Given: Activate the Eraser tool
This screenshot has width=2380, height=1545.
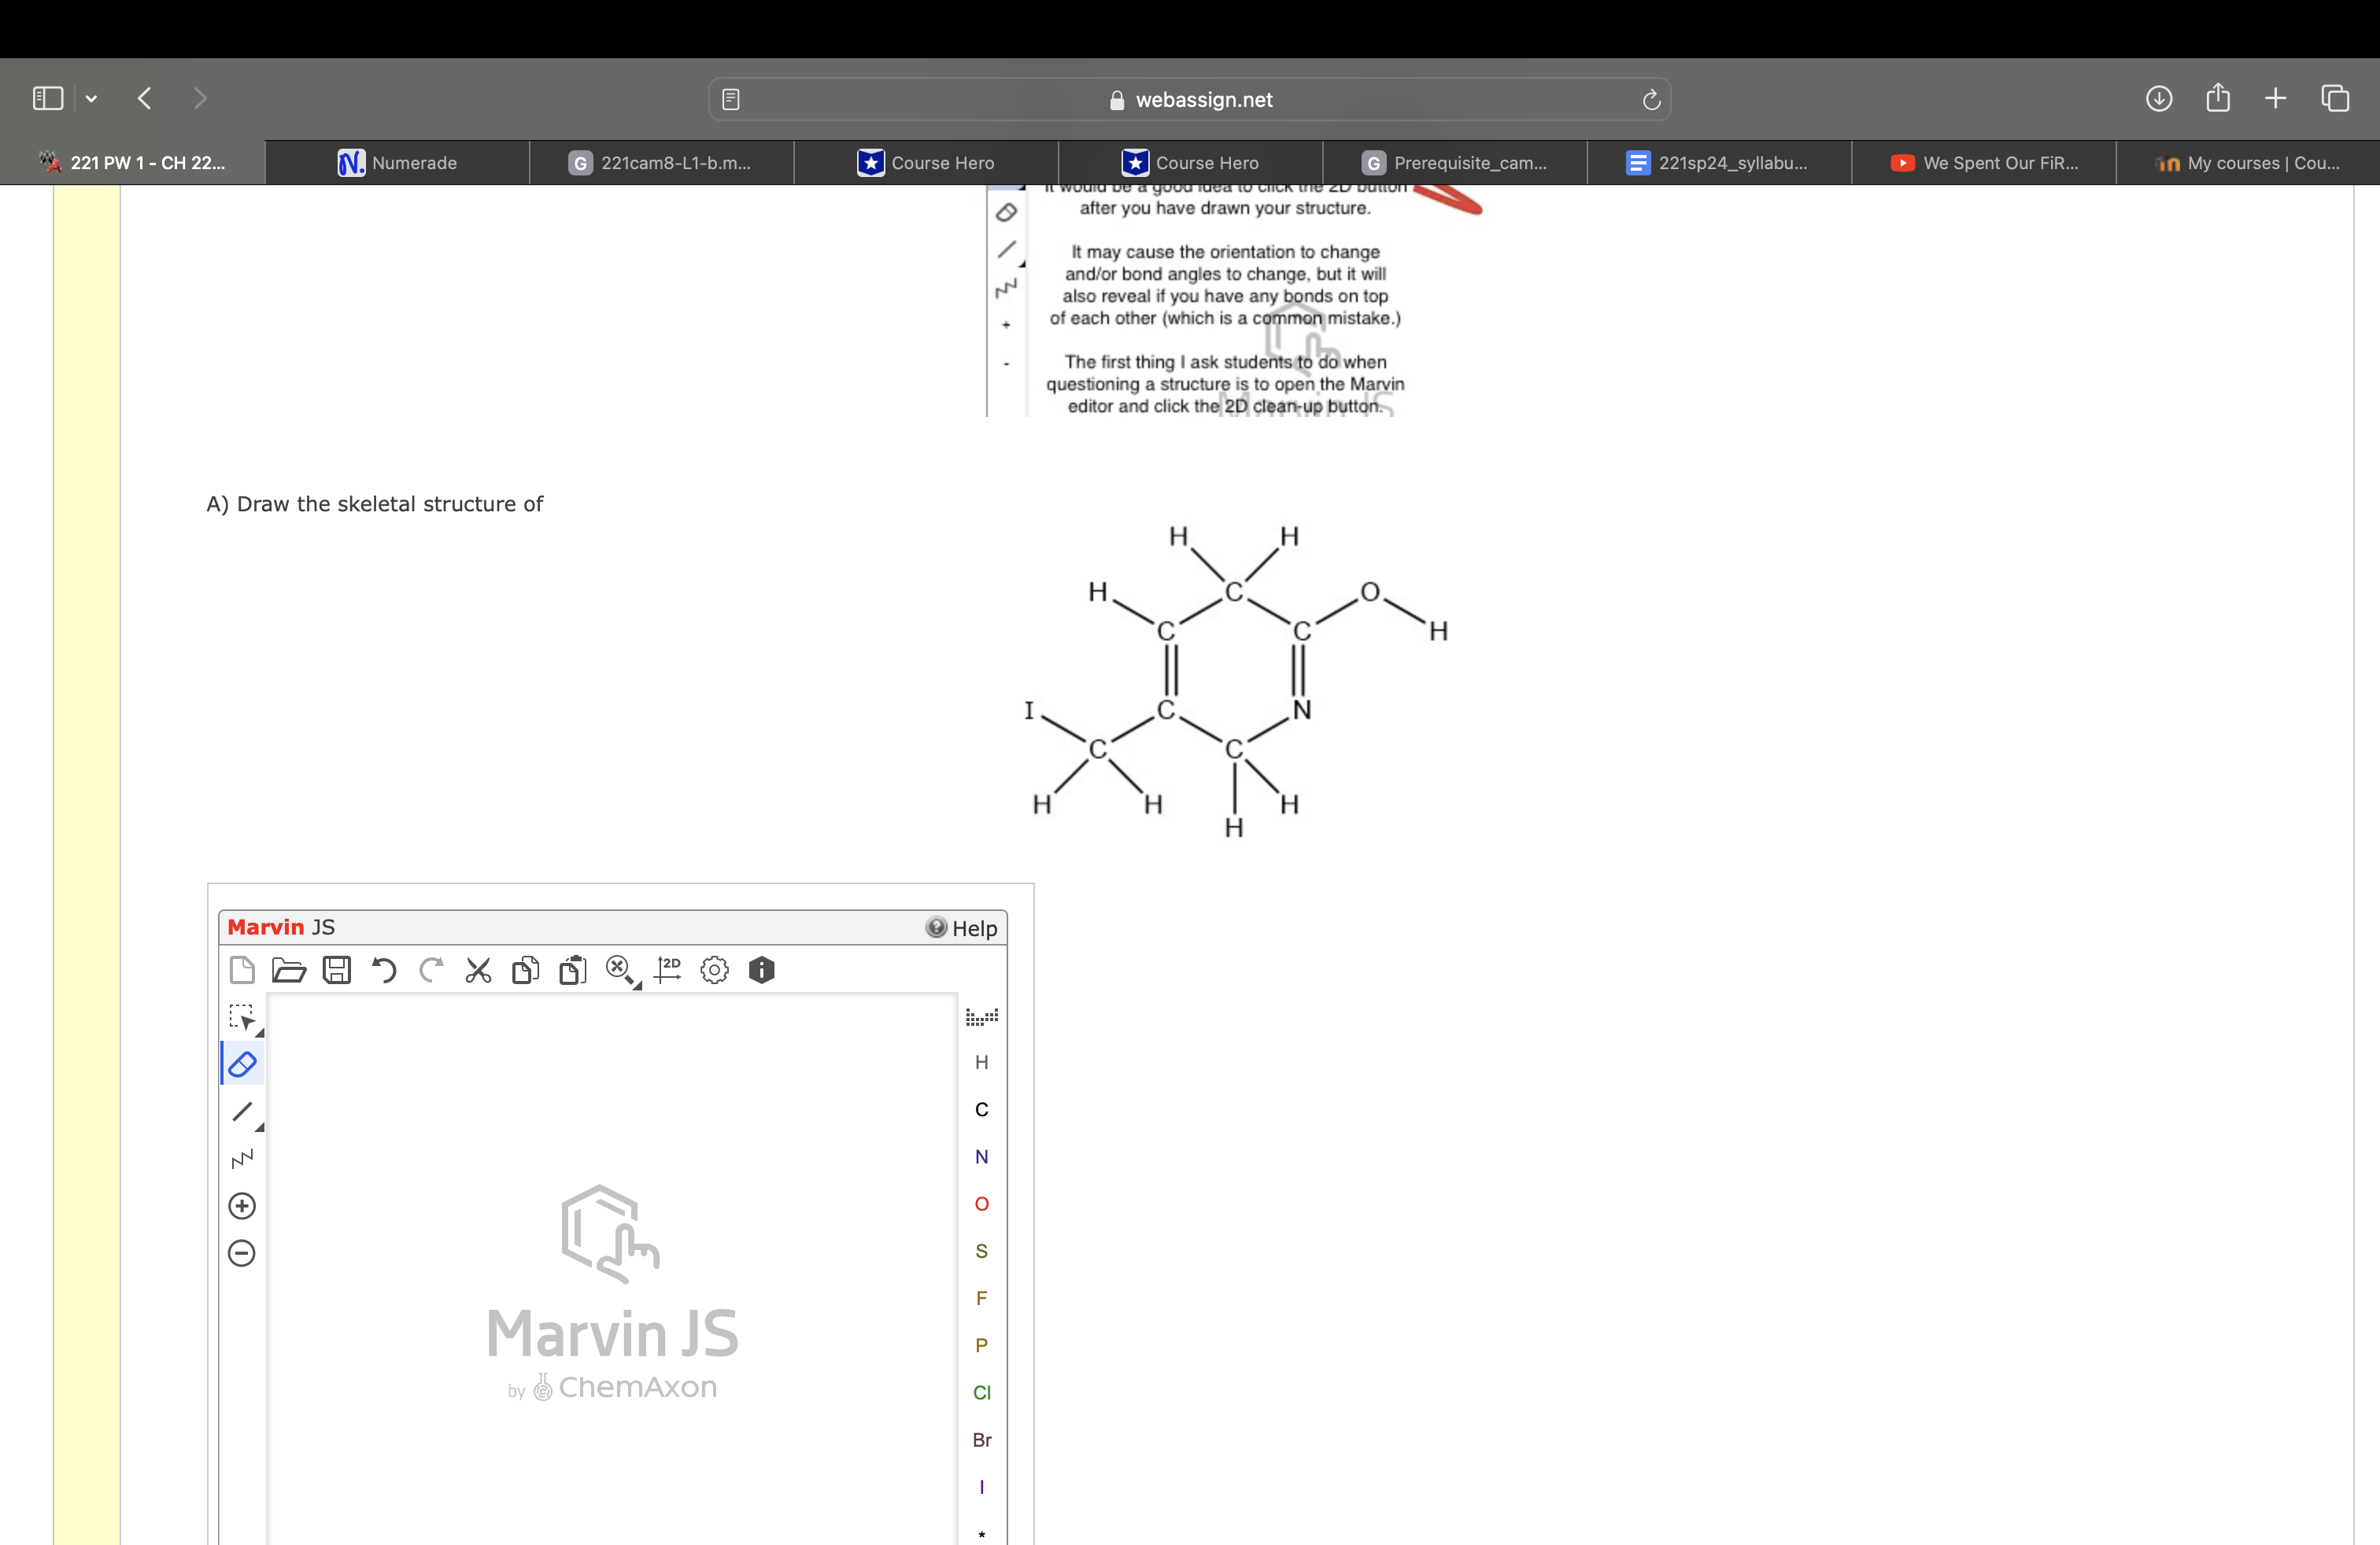Looking at the screenshot, I should [242, 1064].
